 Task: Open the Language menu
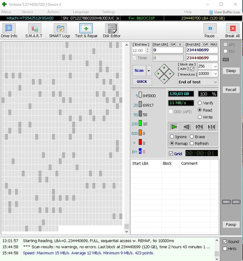(81, 12)
